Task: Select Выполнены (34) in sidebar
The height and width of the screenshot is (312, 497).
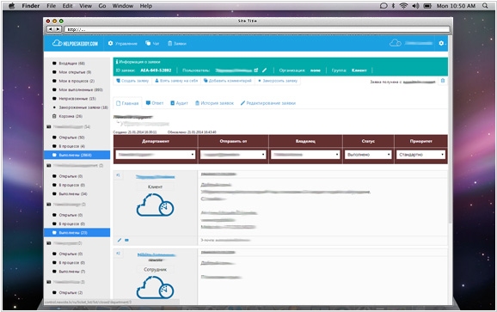Action: (70, 194)
